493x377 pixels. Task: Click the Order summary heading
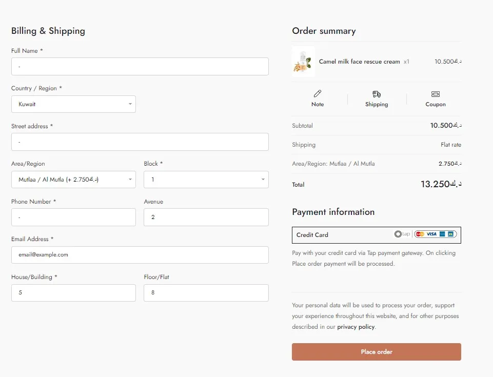pos(324,31)
